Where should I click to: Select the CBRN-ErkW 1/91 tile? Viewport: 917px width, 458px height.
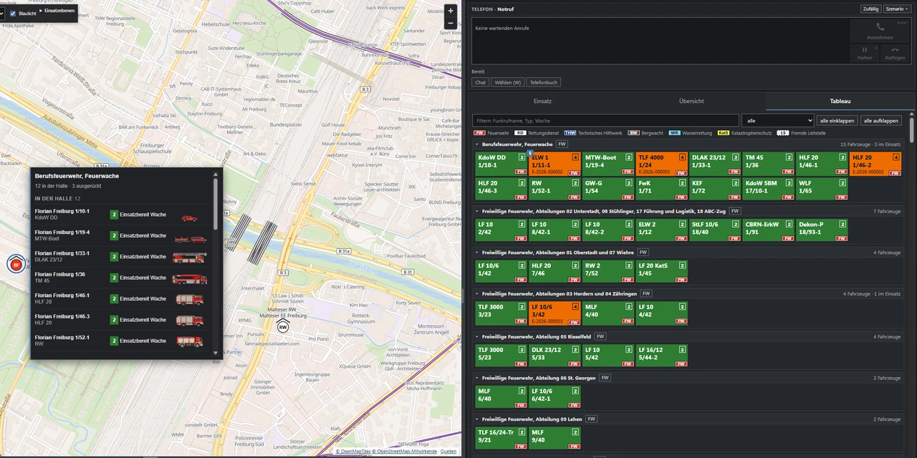[x=769, y=230]
